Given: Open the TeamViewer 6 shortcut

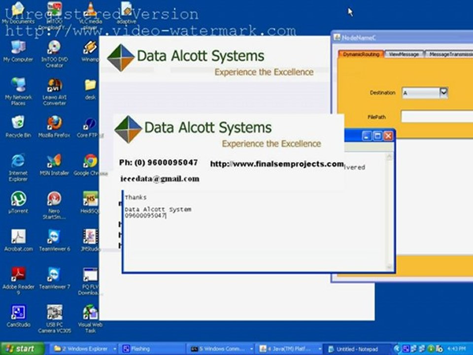Looking at the screenshot, I should click(x=54, y=240).
